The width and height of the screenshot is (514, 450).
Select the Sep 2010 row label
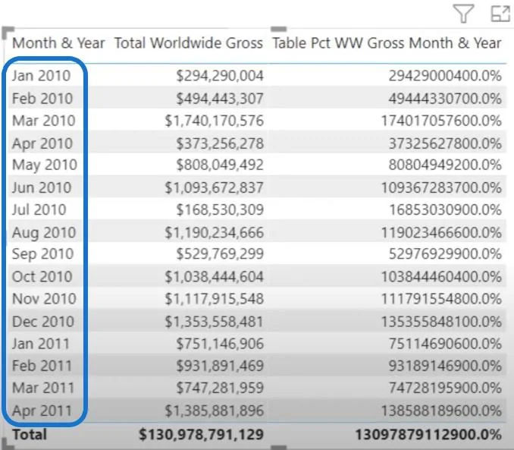click(43, 254)
